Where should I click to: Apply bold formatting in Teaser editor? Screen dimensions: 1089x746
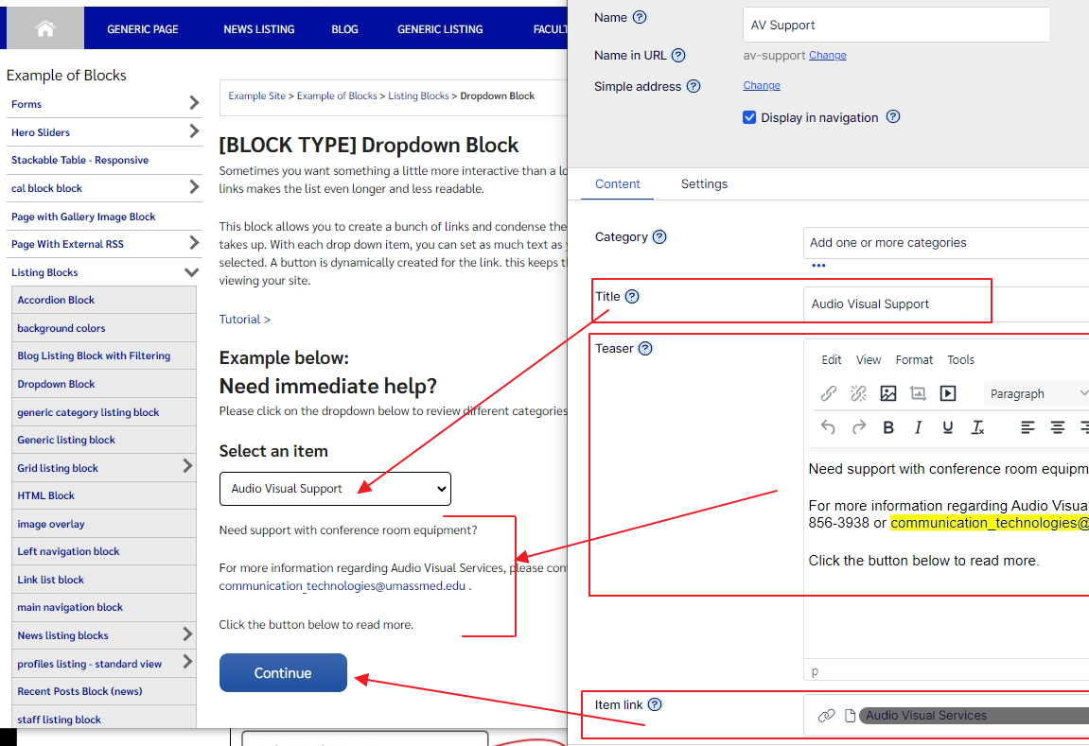pos(888,427)
